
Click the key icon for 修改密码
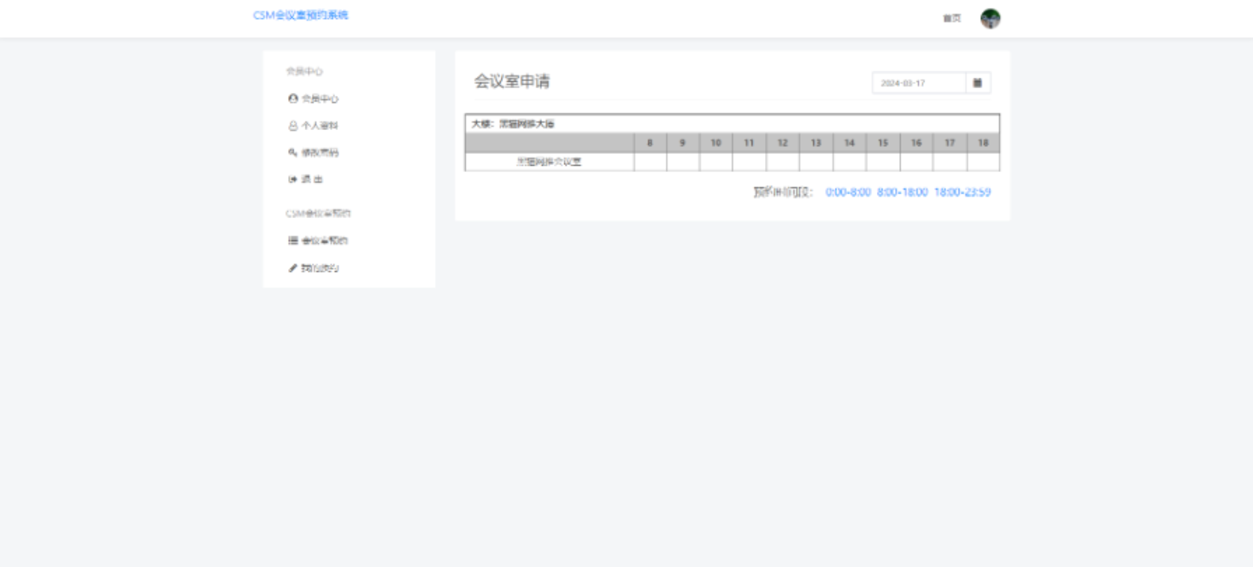click(293, 152)
